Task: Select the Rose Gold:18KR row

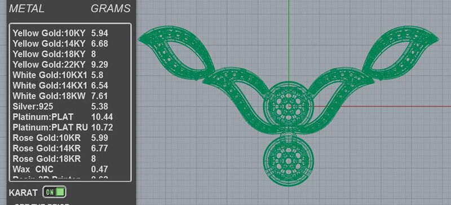Action: [x=70, y=158]
